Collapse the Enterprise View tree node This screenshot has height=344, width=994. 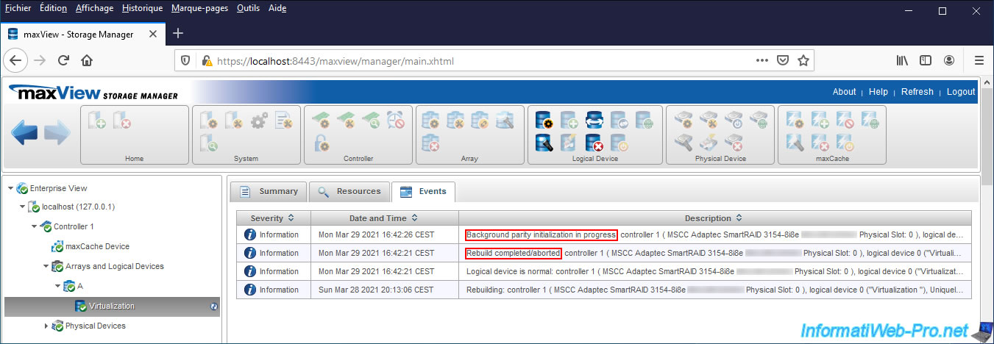click(10, 188)
